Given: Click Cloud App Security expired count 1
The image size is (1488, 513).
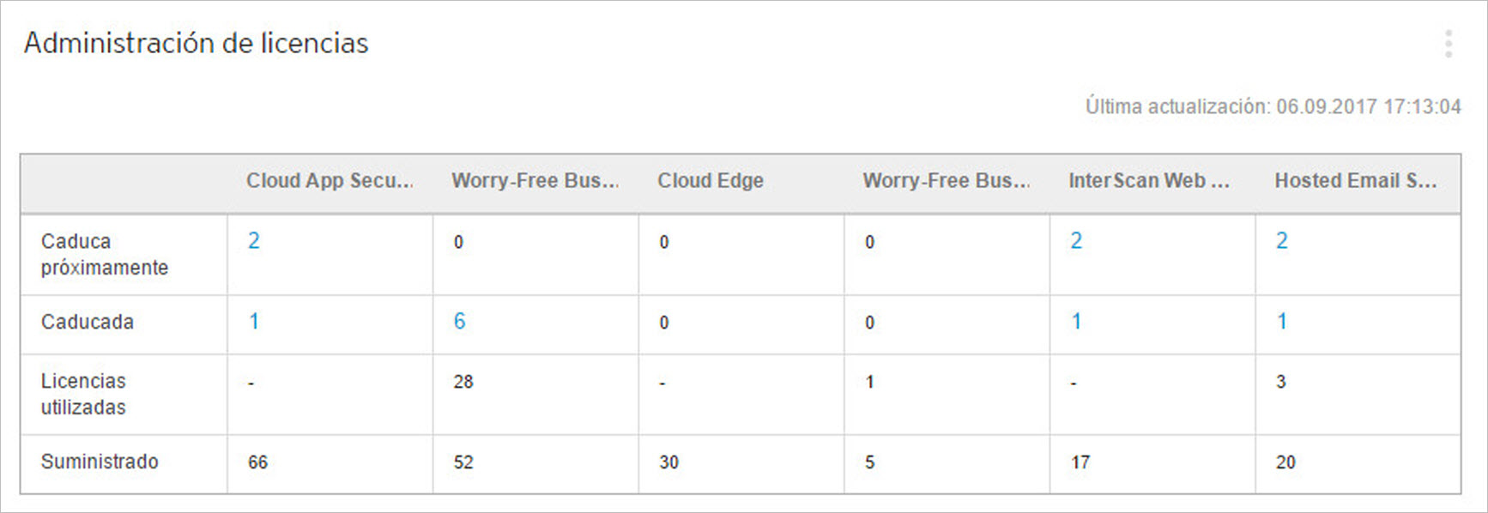Looking at the screenshot, I should [x=254, y=322].
